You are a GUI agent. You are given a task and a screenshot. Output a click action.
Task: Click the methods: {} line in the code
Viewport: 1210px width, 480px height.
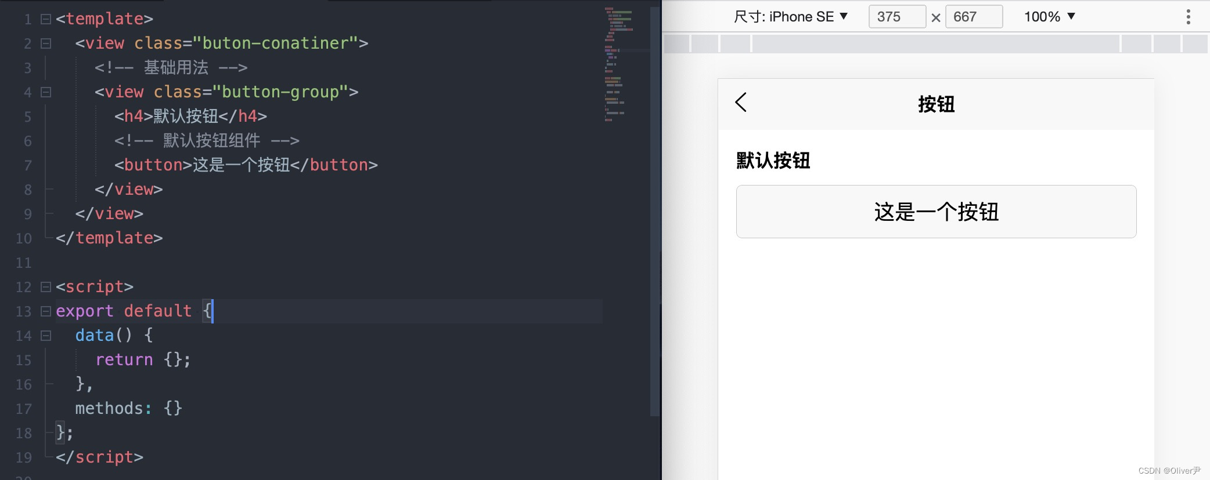point(129,409)
